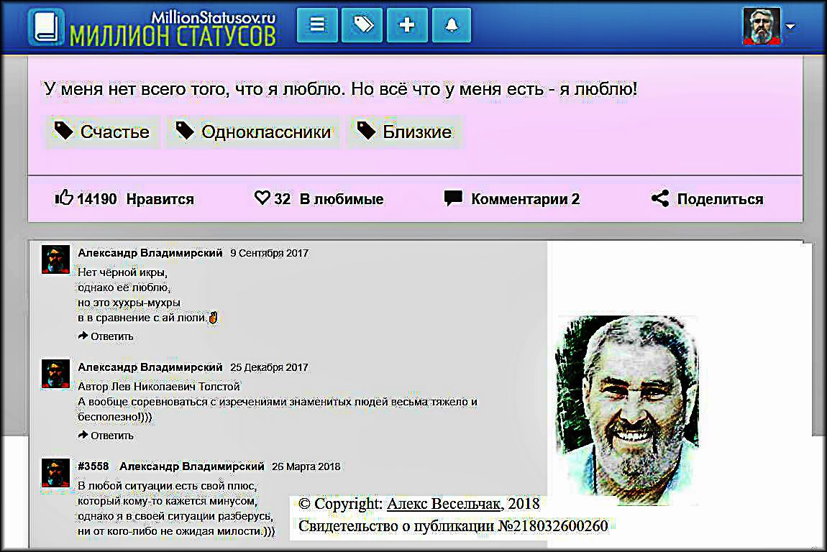Click the date 25 Декабря 2017
The height and width of the screenshot is (552, 827).
(x=270, y=367)
